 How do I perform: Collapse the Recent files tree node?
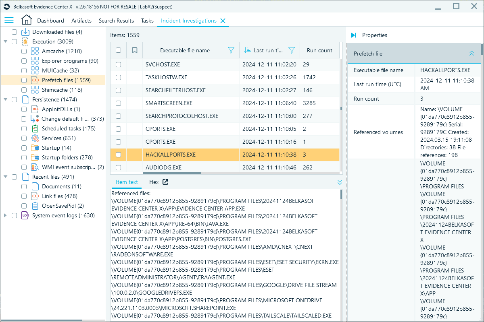click(6, 177)
